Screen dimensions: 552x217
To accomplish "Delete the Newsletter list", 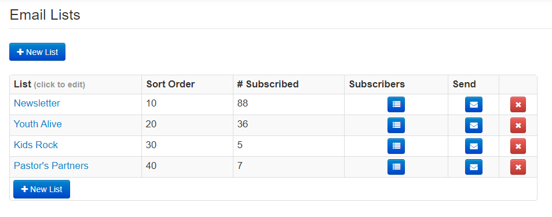I will (x=518, y=105).
